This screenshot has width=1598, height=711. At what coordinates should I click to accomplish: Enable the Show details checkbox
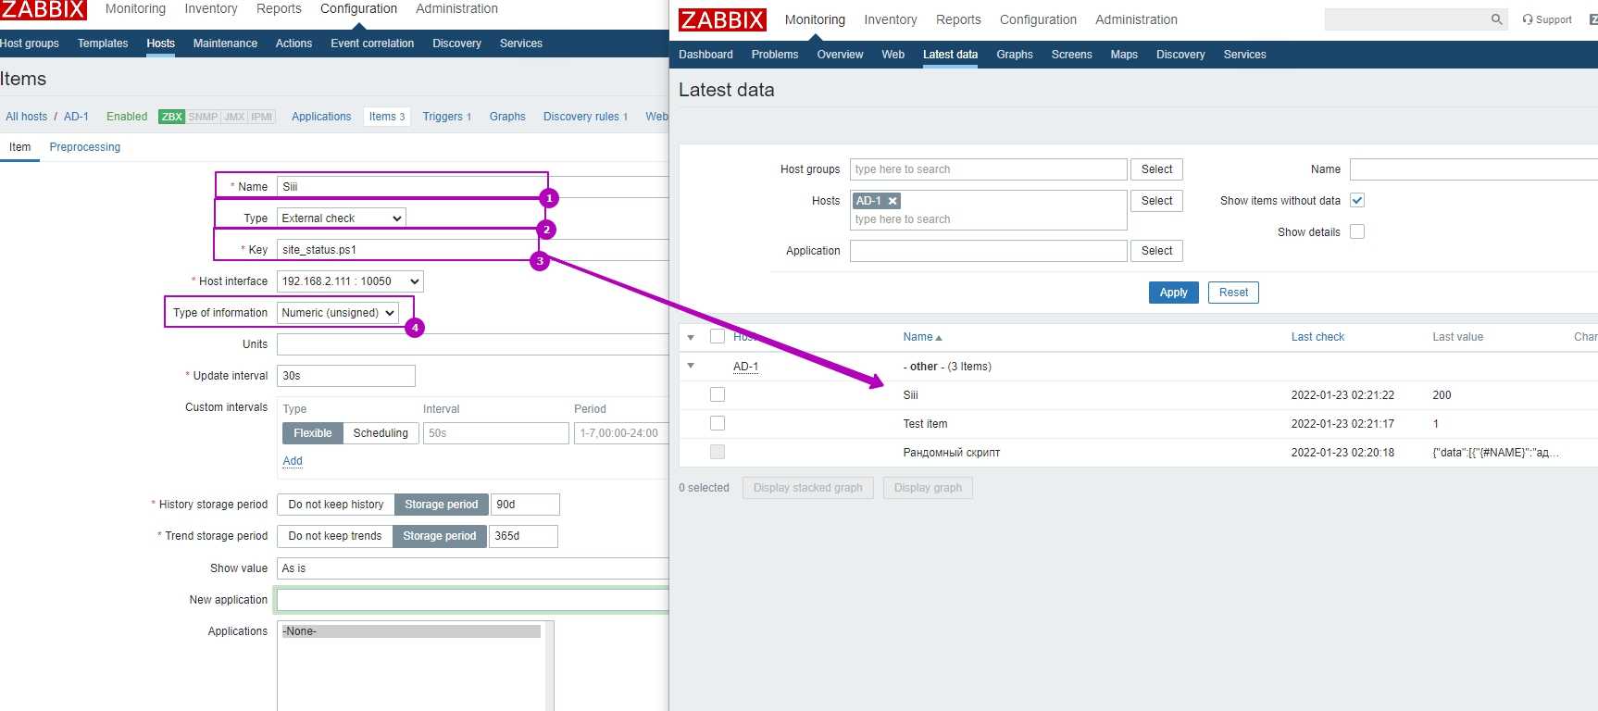[1357, 232]
